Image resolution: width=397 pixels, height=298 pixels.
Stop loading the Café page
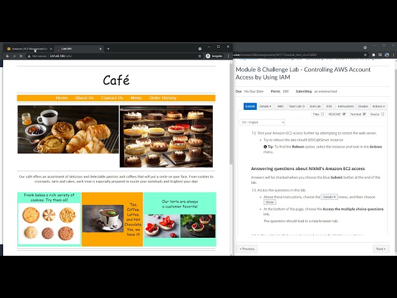pyautogui.click(x=21, y=56)
